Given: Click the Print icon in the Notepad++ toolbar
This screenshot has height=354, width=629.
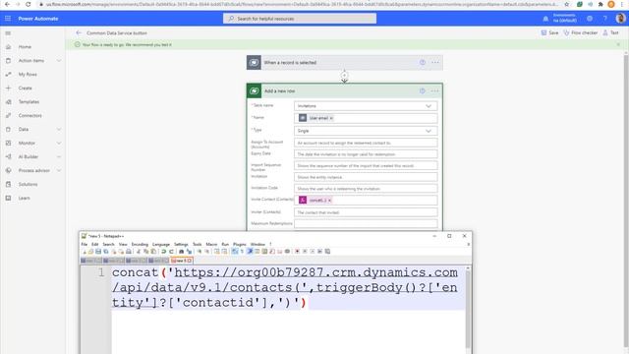Looking at the screenshot, I should [x=129, y=252].
